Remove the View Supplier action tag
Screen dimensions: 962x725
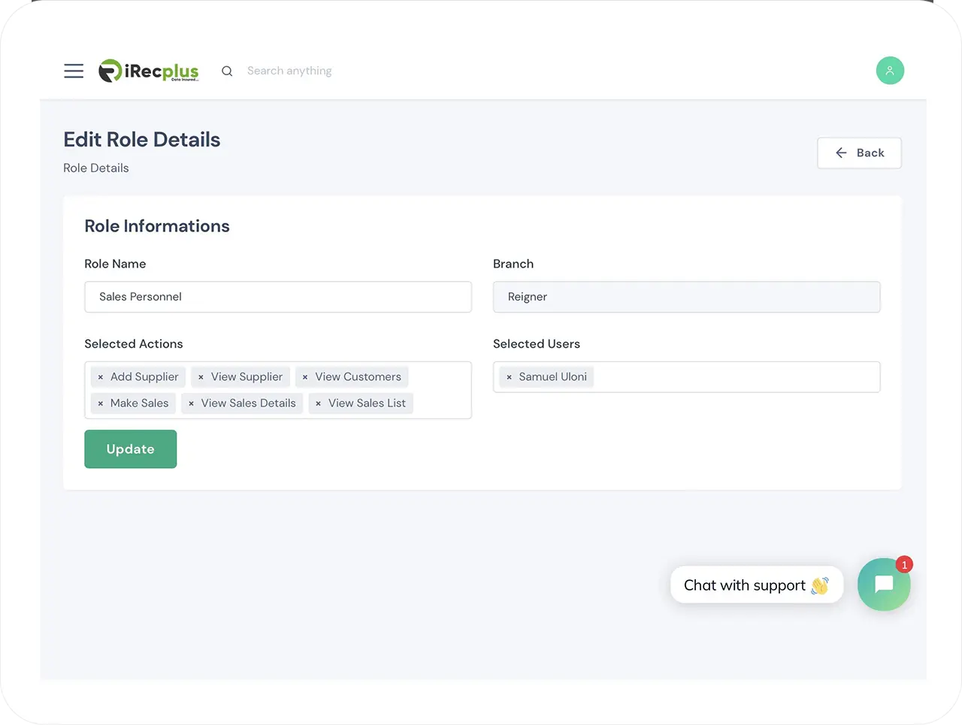(201, 377)
